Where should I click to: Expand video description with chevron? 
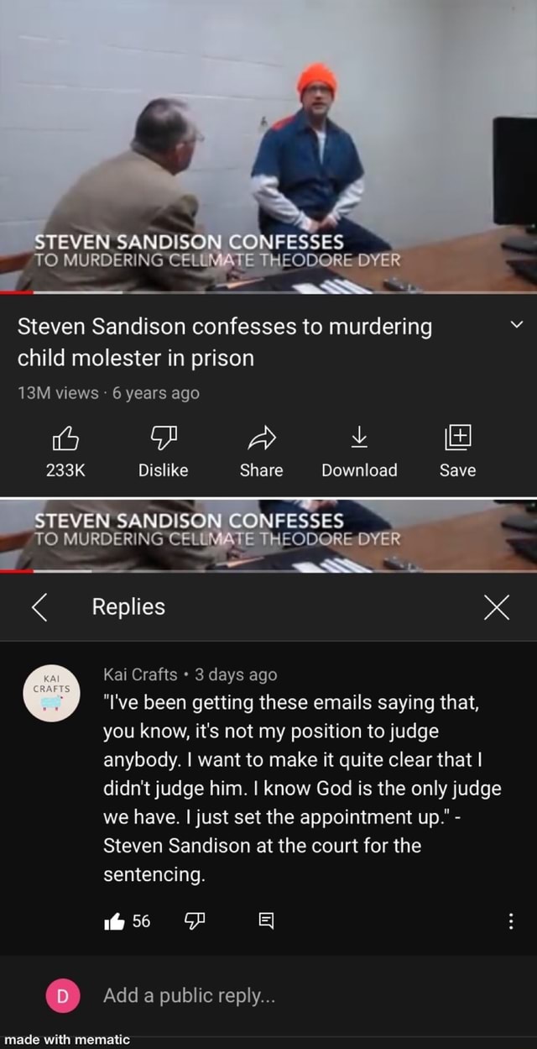pyautogui.click(x=517, y=326)
